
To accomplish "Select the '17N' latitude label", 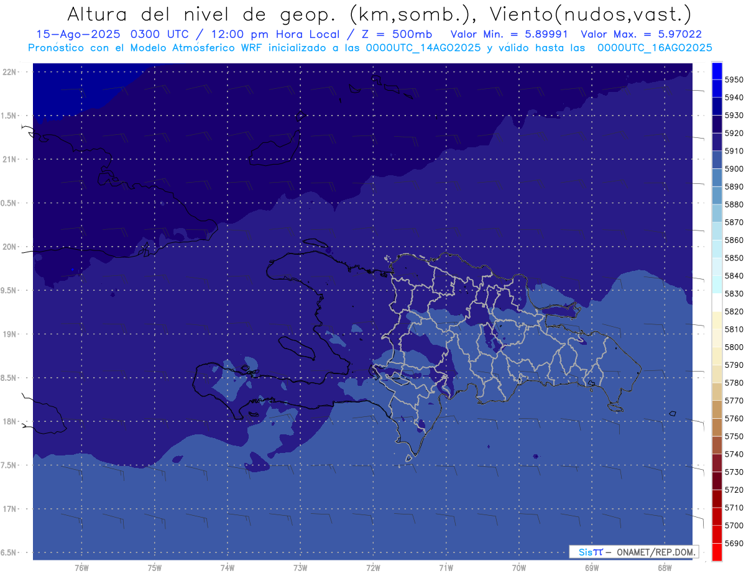I will pos(11,509).
